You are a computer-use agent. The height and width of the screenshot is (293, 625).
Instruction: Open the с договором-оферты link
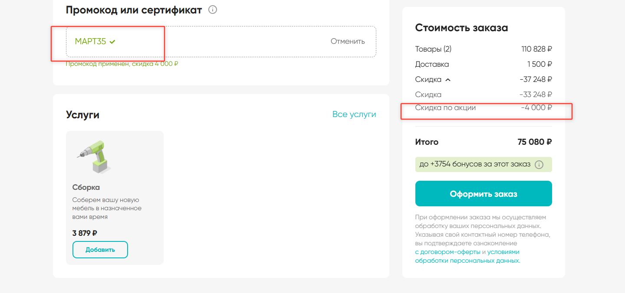coord(447,252)
